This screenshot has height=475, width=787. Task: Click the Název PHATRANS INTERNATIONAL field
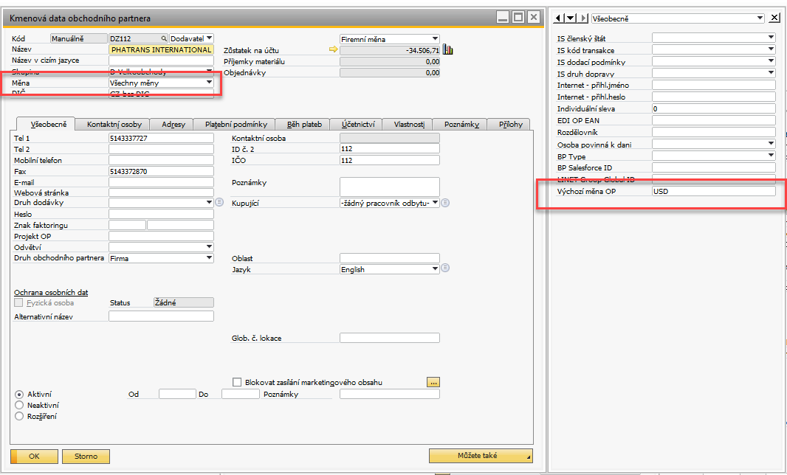click(x=161, y=49)
